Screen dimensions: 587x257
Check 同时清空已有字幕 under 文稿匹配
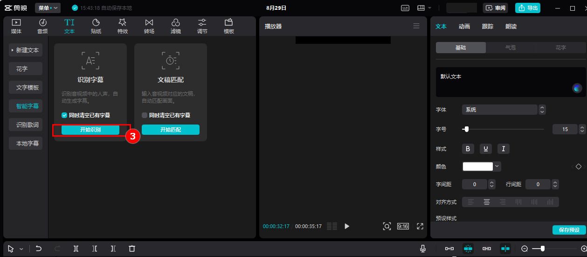145,115
